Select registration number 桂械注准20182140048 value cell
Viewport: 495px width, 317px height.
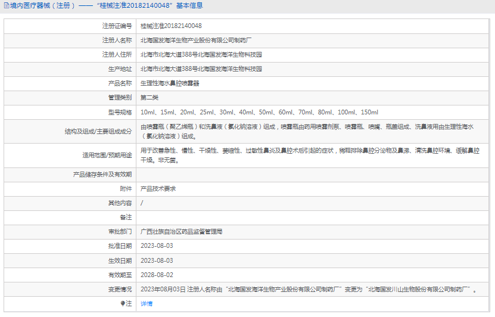[171, 26]
